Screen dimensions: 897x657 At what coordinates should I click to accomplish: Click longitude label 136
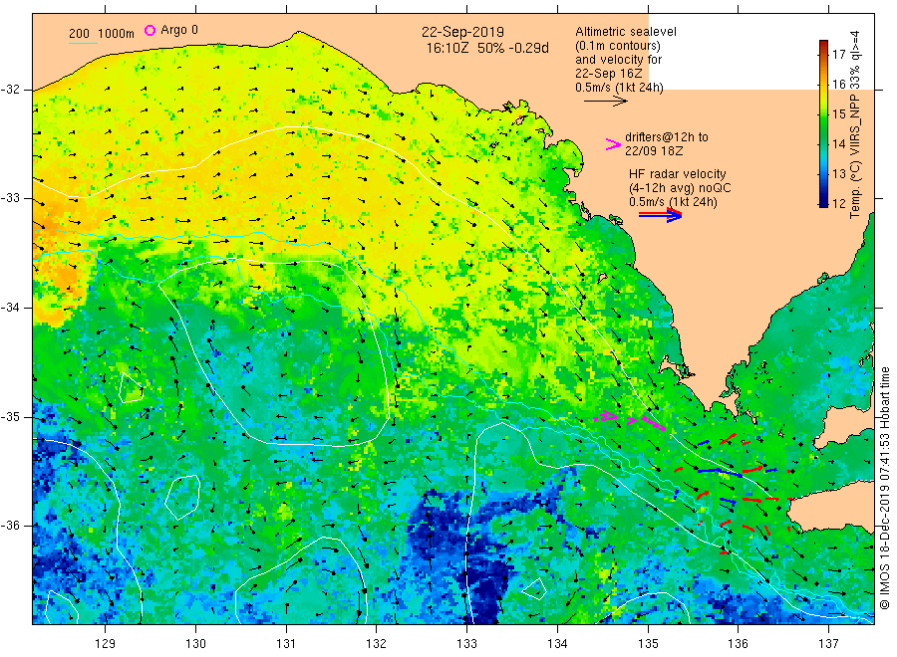(x=738, y=644)
